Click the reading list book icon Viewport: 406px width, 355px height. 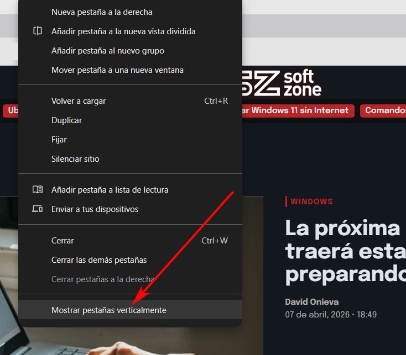38,189
